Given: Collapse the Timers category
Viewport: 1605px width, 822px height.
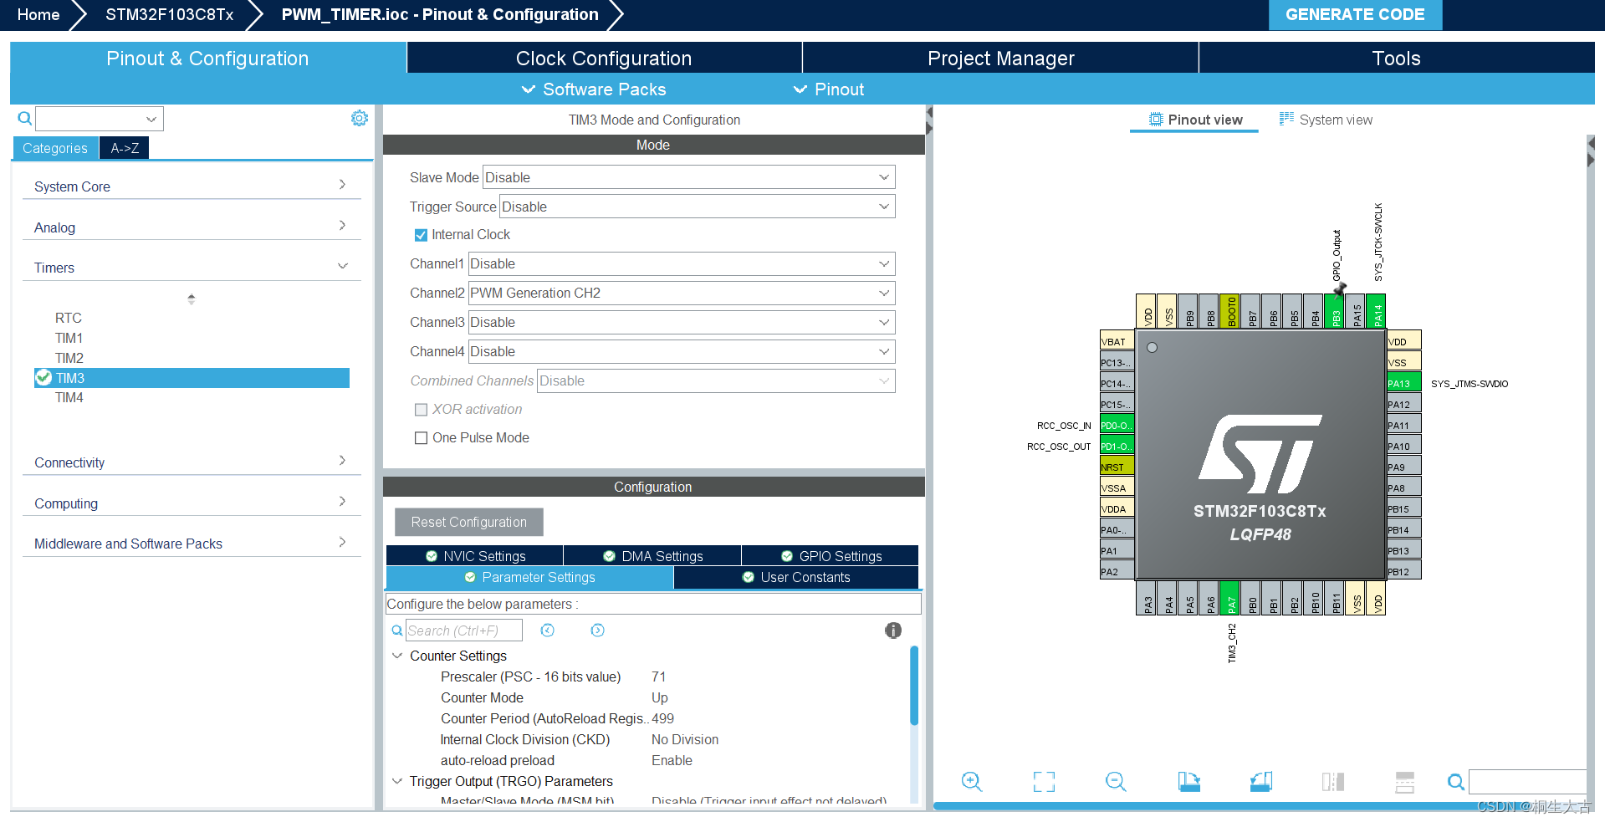Looking at the screenshot, I should tap(192, 267).
